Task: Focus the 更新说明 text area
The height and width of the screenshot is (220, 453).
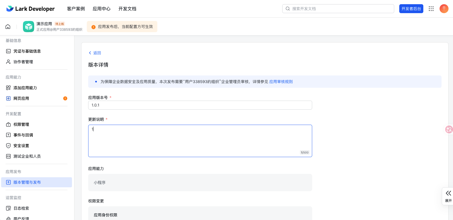Action: pyautogui.click(x=200, y=141)
